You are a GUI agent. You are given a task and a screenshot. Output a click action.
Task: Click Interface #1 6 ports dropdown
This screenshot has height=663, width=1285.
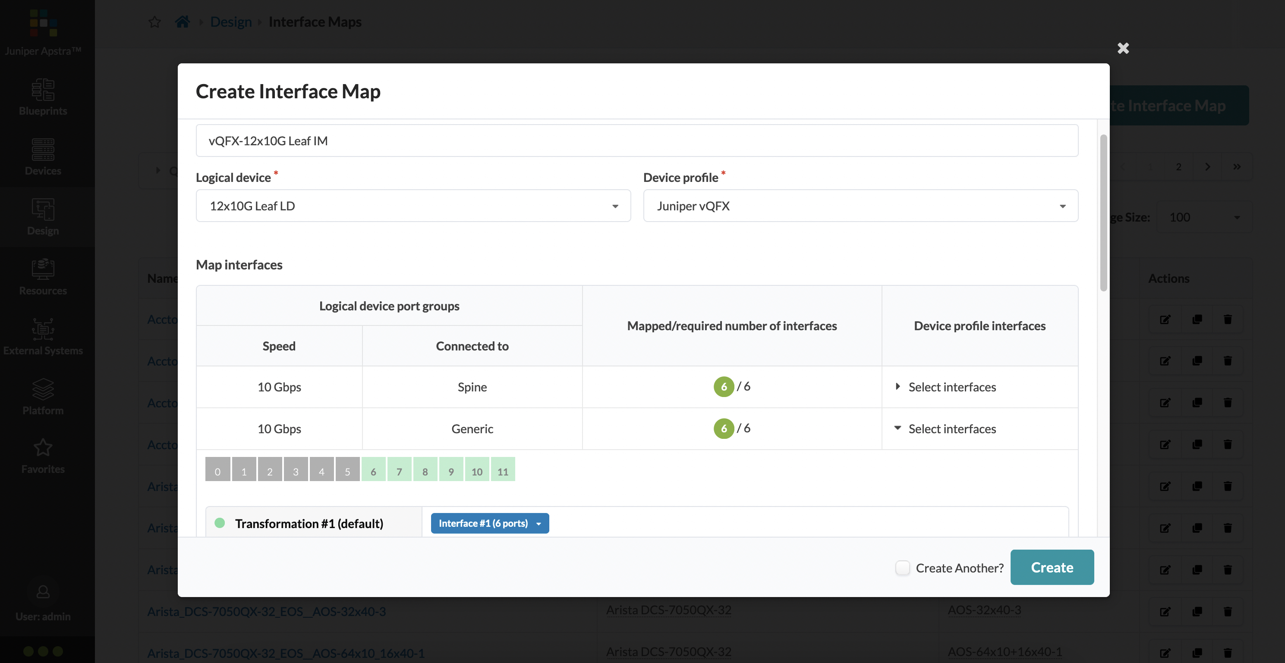pos(490,522)
